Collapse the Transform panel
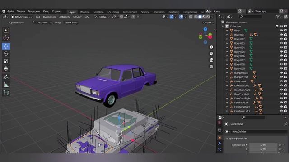This screenshot has width=289, height=162. tap(227, 139)
